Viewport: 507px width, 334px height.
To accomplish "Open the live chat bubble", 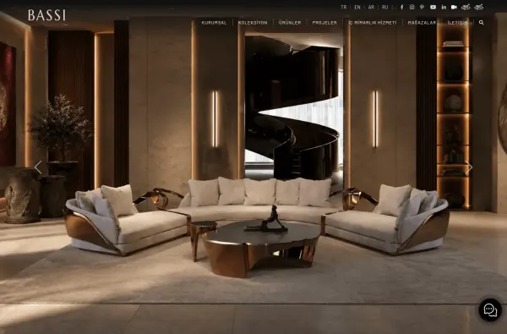I will coord(490,309).
